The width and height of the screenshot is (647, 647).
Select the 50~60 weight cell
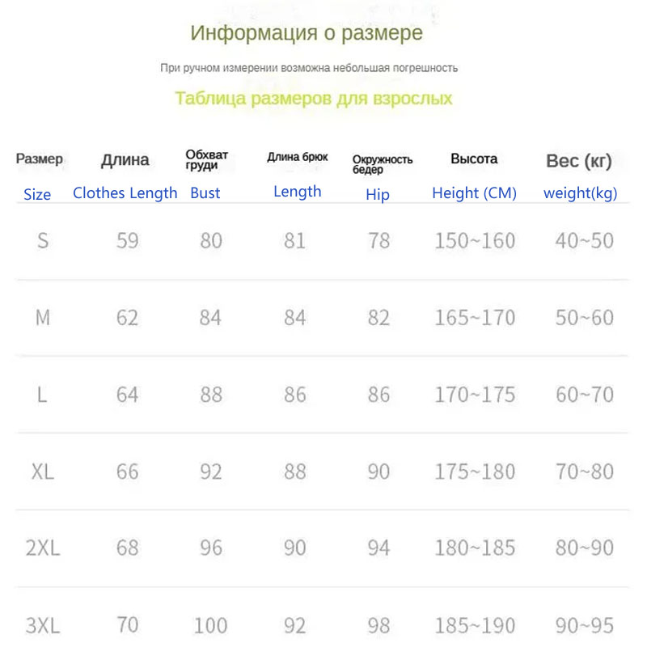[x=584, y=318]
